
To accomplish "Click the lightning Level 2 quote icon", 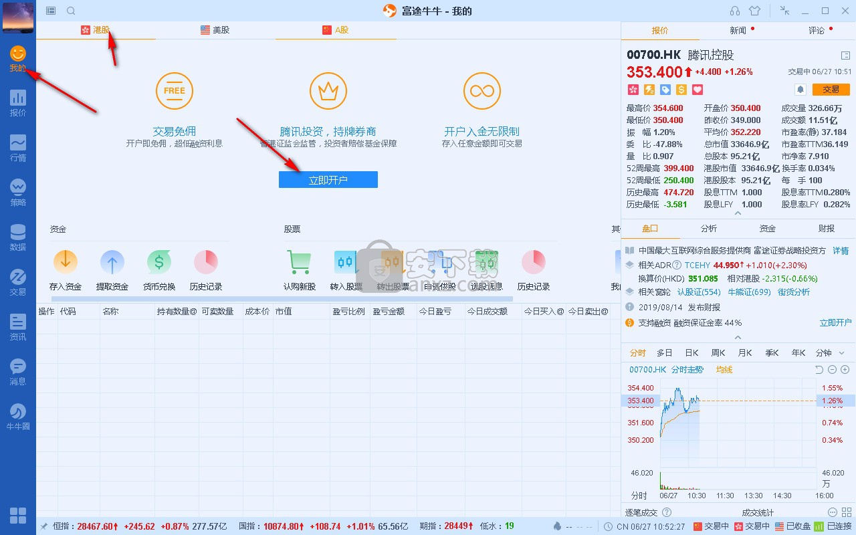I will point(649,90).
